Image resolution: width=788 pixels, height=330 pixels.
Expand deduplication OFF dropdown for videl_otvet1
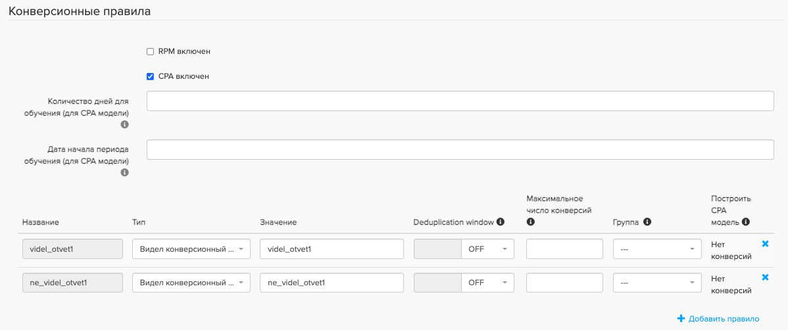coord(487,249)
